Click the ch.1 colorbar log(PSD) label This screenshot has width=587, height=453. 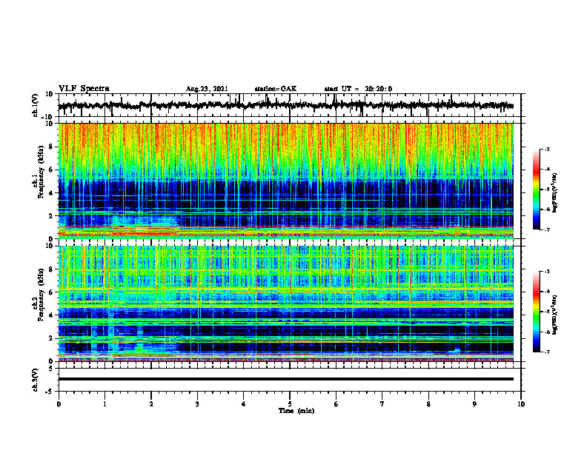tap(555, 193)
